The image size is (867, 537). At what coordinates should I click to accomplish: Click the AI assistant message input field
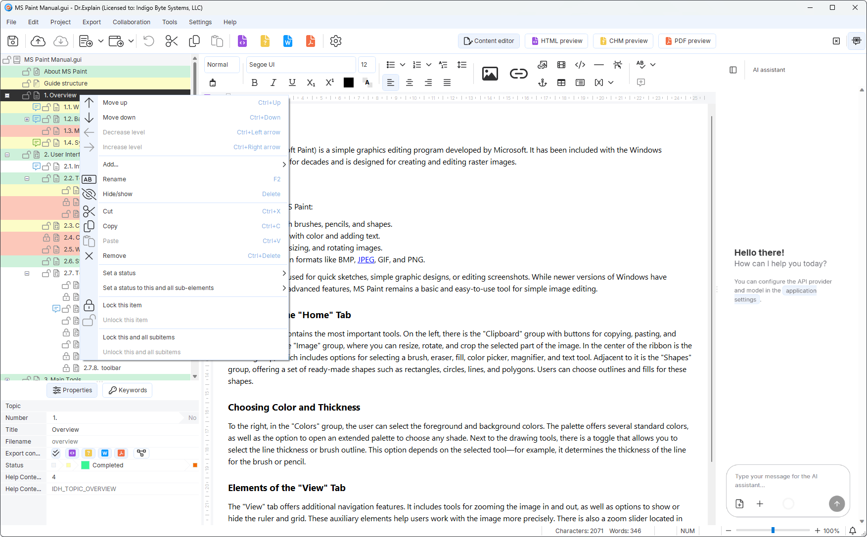pyautogui.click(x=788, y=481)
